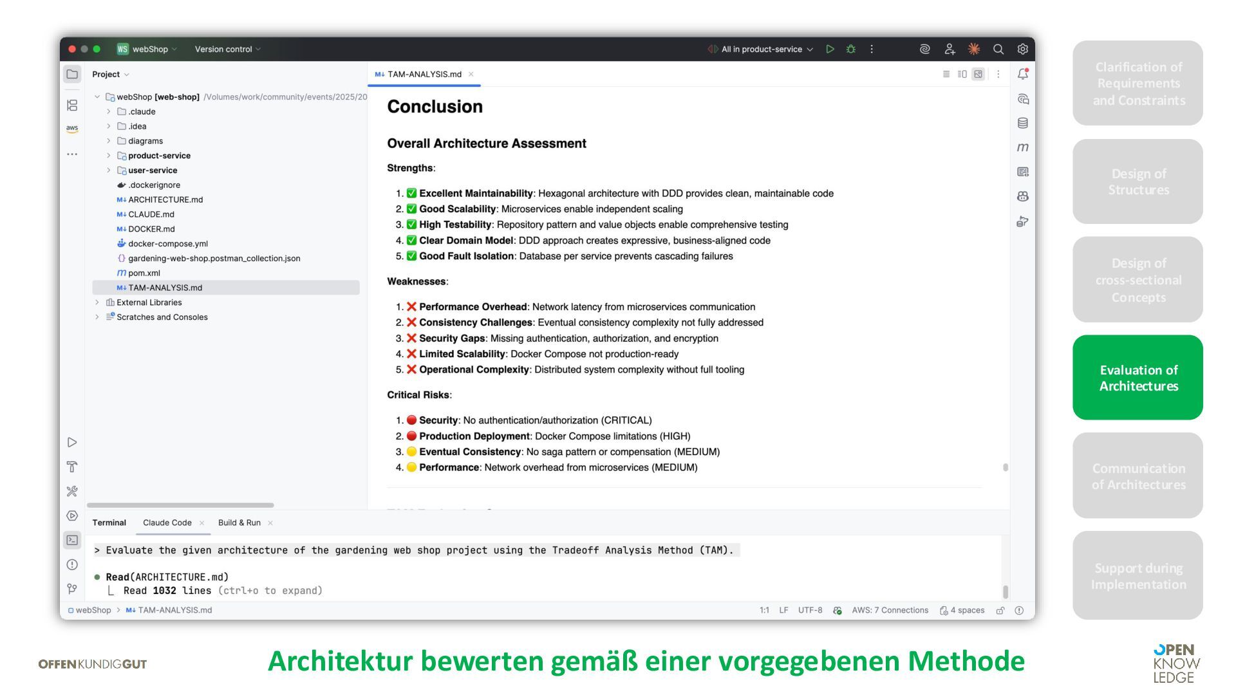Click the project tree horizontal scrollbar
The image size is (1236, 695).
tap(180, 505)
